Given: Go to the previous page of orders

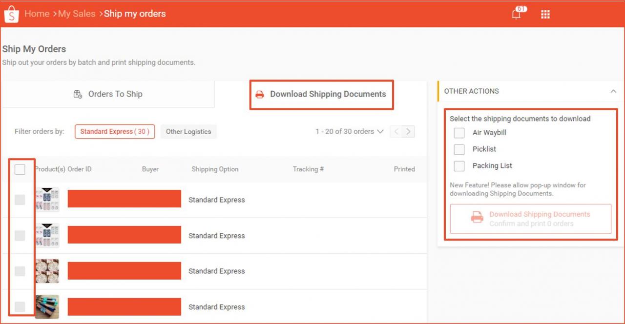Looking at the screenshot, I should click(396, 131).
